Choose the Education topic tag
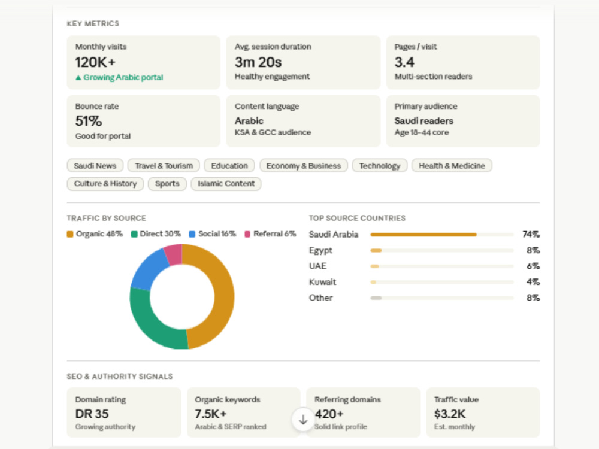This screenshot has width=599, height=449. click(x=229, y=166)
